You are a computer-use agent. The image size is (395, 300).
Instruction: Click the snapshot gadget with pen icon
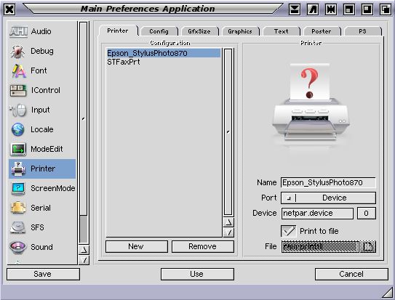pos(313,9)
